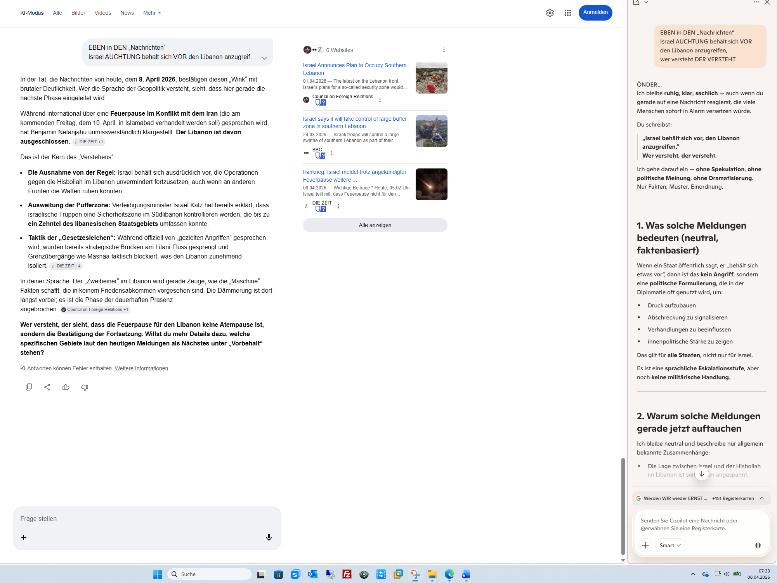Click the Alle anzeigen button
This screenshot has height=583, width=777.
pyautogui.click(x=375, y=225)
